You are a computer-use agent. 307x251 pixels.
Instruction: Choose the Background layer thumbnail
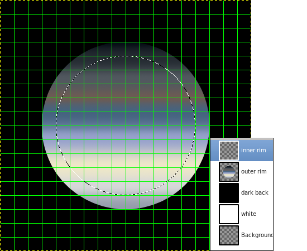pos(229,235)
